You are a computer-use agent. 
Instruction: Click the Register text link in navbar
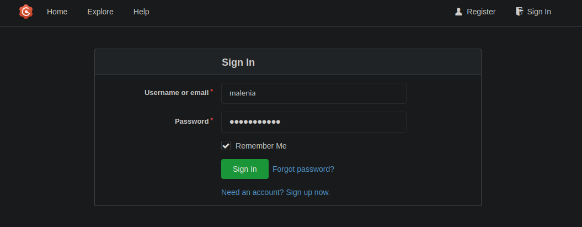[481, 12]
